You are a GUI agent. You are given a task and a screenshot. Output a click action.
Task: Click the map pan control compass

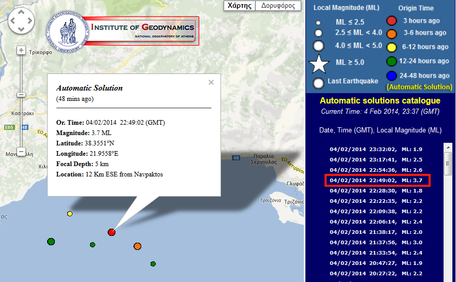[21, 22]
